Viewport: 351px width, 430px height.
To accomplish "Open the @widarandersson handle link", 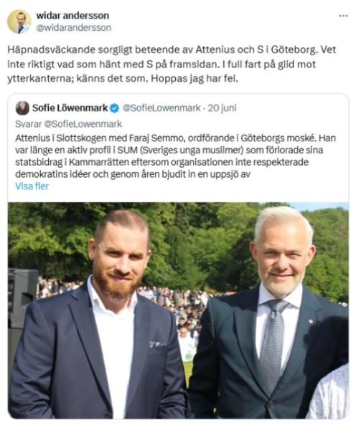I will [74, 28].
